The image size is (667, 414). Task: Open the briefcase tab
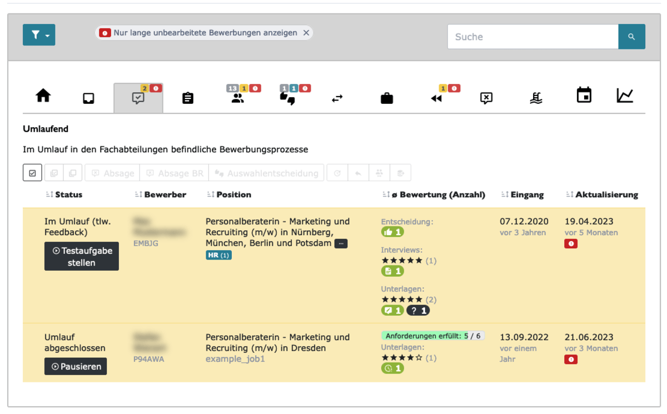tap(387, 98)
